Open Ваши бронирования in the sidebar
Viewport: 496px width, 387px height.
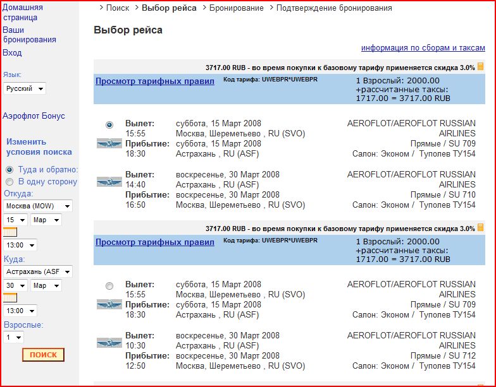coord(29,35)
